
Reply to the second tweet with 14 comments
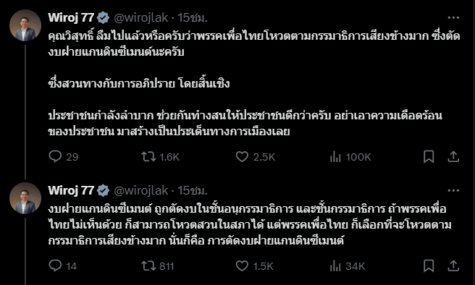(62, 266)
